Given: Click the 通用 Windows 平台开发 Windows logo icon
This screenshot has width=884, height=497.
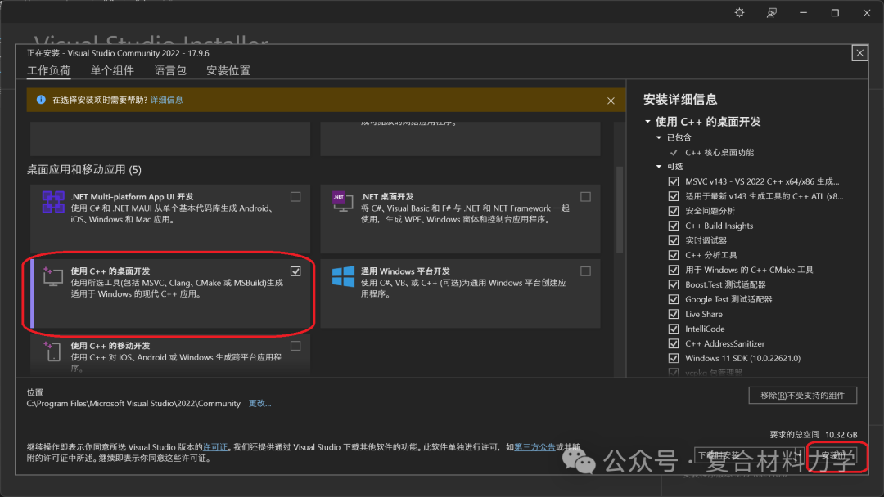Looking at the screenshot, I should tap(343, 276).
